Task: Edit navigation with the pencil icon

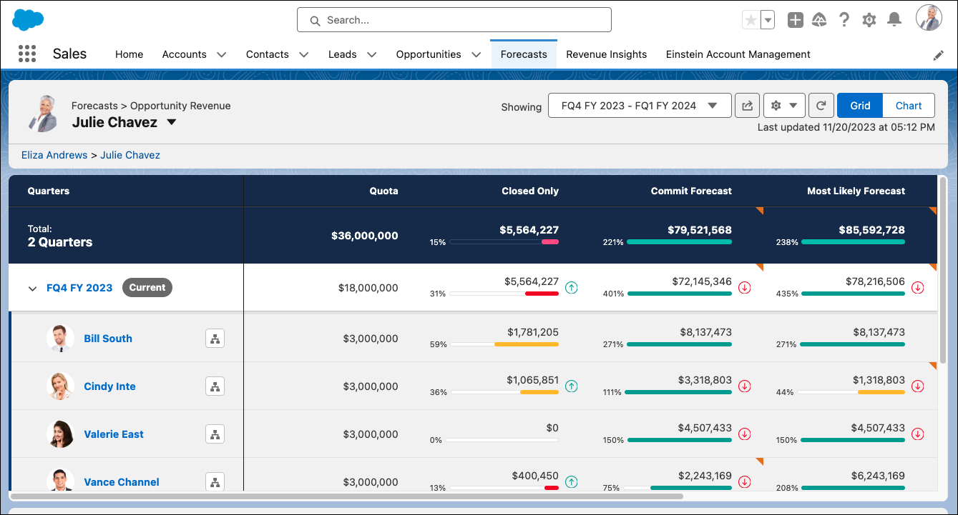Action: 939,55
